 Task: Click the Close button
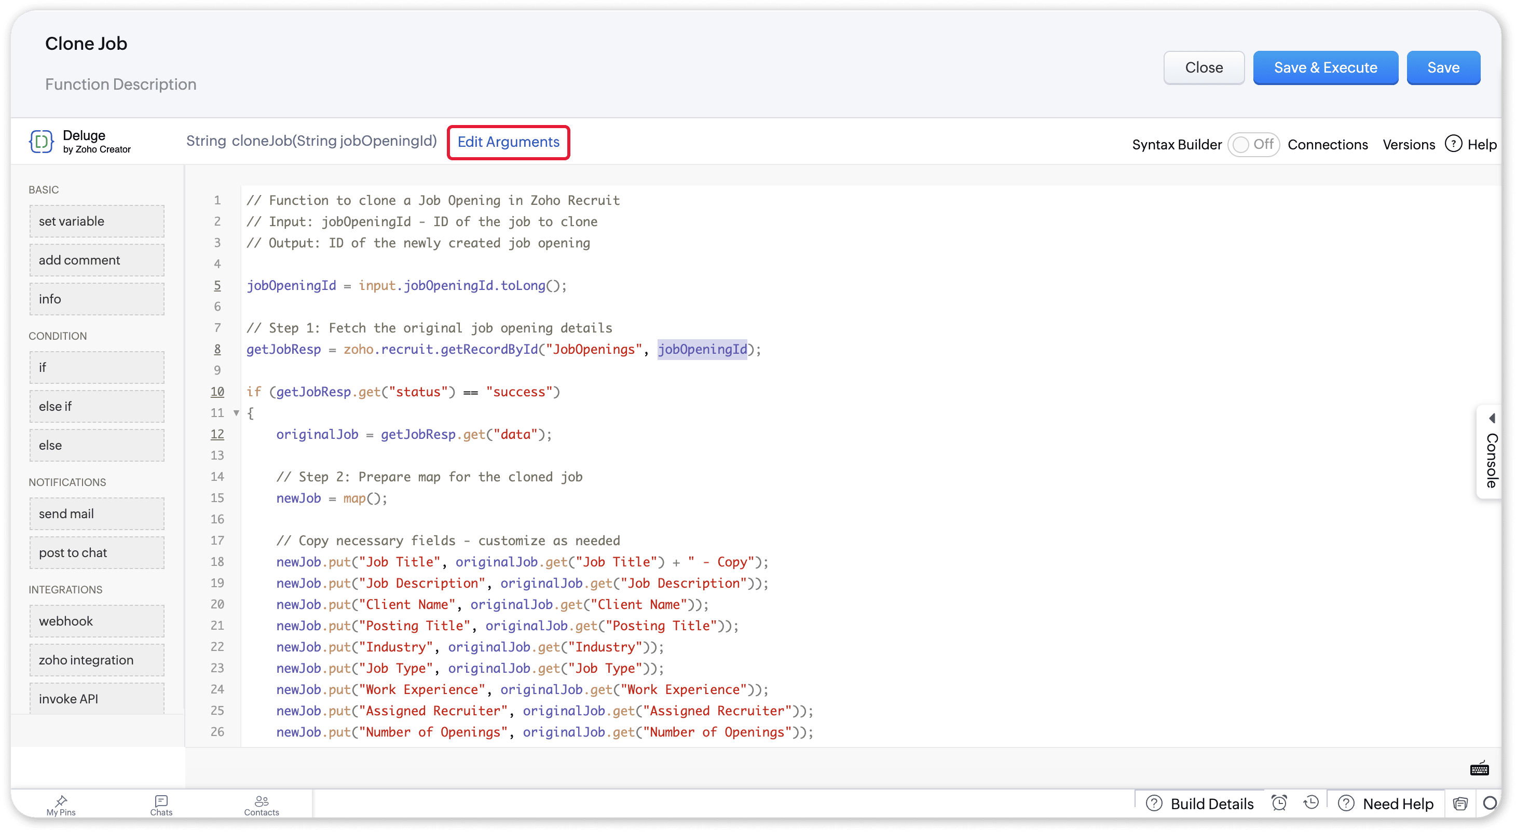click(1204, 67)
